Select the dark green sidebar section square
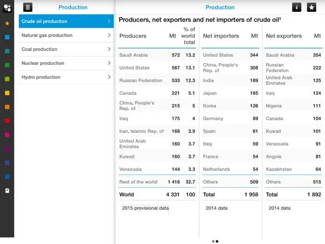Screen dimensions: 325x244 coord(7,65)
